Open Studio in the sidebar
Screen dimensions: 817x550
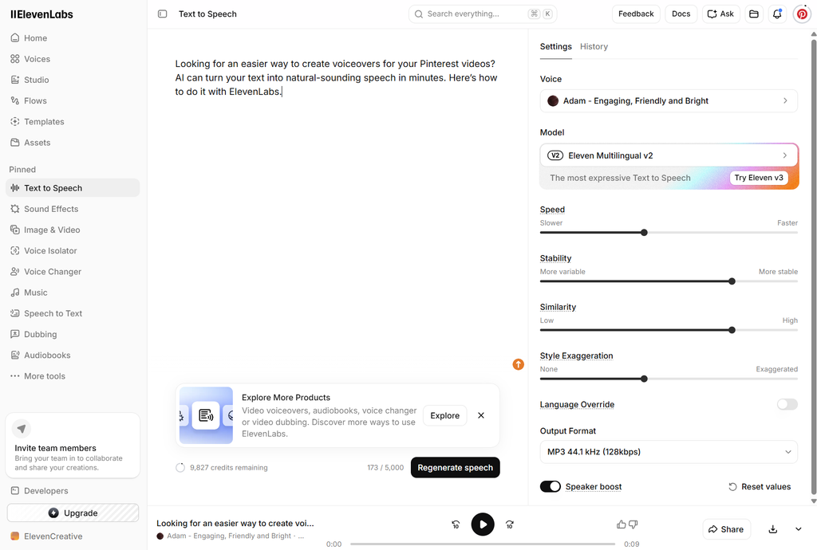pos(73,80)
